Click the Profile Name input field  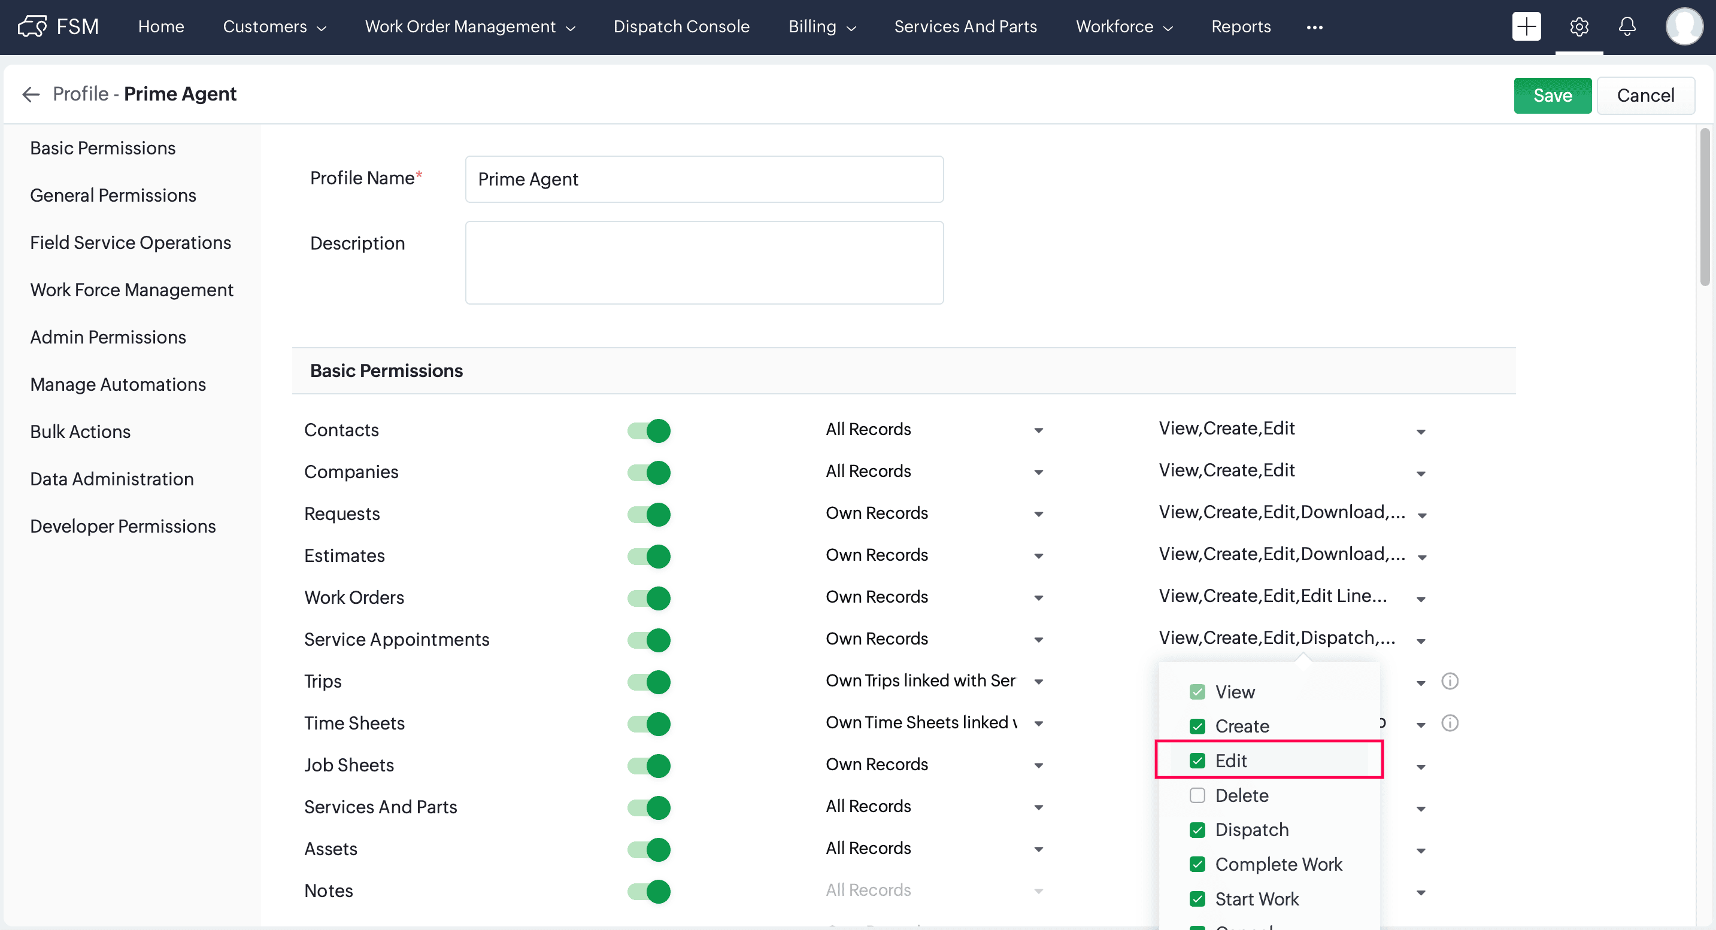coord(704,180)
